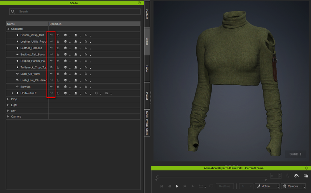
Task: Show the Double_Wrap_Belt item
Action: (x=51, y=35)
